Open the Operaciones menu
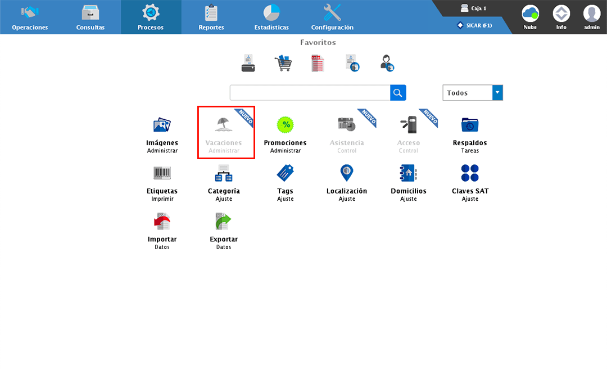 point(29,16)
